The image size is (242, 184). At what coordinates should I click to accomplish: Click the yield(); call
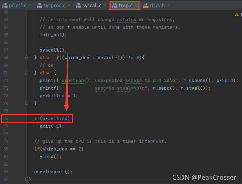click(x=50, y=157)
